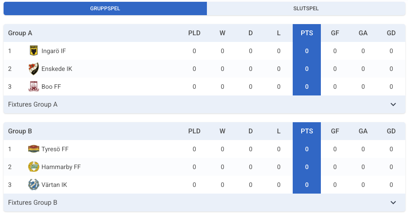This screenshot has height=215, width=408.
Task: Select the Gruppspel tab
Action: coord(105,8)
